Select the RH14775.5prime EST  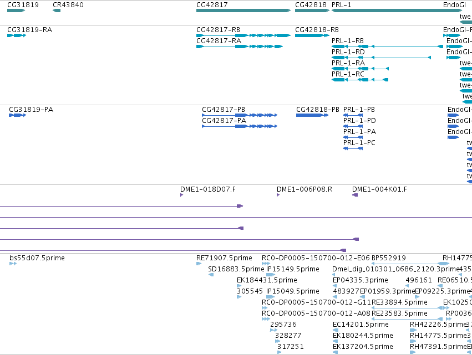[x=413, y=341]
